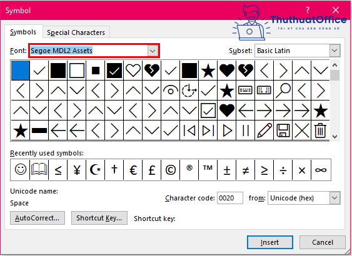The width and height of the screenshot is (352, 256).
Task: Select the euro sign recent symbol
Action: click(x=133, y=170)
